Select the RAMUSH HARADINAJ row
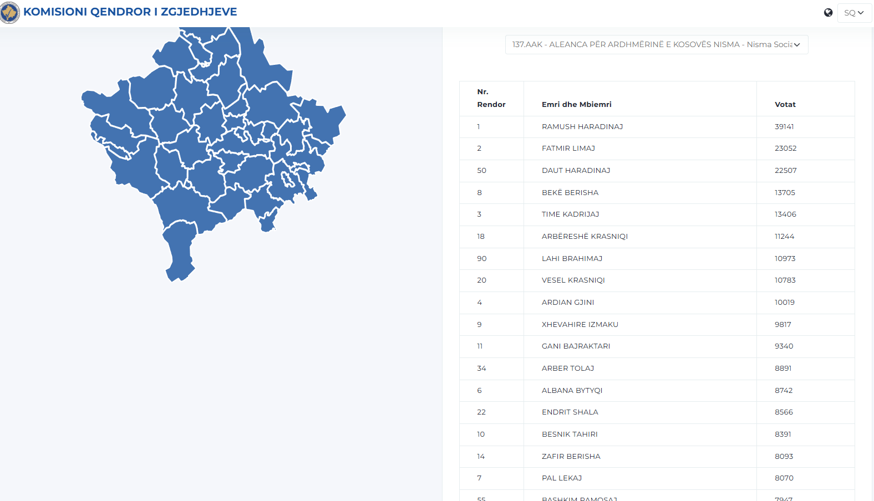 pos(582,127)
